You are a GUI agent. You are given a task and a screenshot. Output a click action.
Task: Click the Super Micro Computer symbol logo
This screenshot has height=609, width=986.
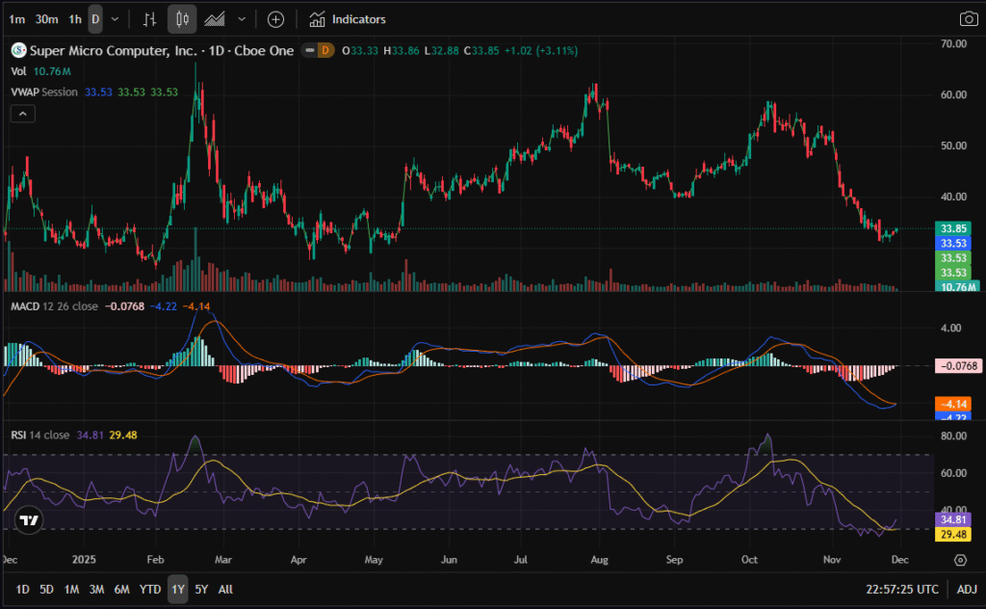point(18,51)
